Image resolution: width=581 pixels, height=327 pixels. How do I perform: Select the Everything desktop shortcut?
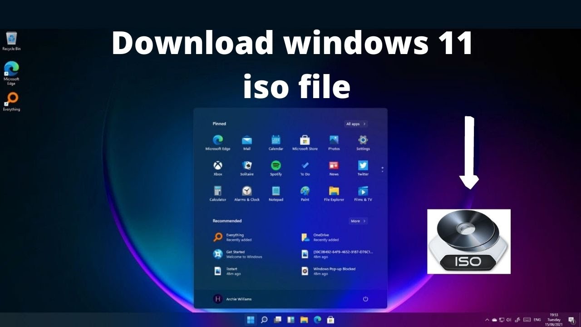pyautogui.click(x=11, y=102)
